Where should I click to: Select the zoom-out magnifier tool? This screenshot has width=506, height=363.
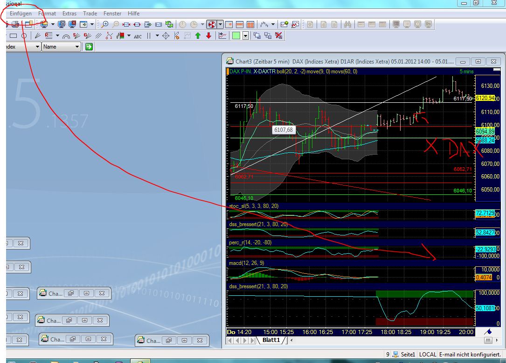[116, 24]
